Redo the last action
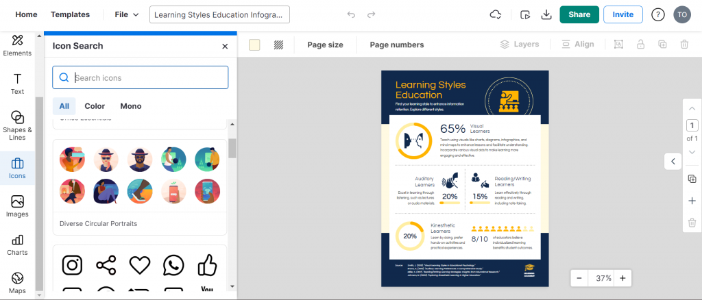This screenshot has height=300, width=702. tap(371, 15)
